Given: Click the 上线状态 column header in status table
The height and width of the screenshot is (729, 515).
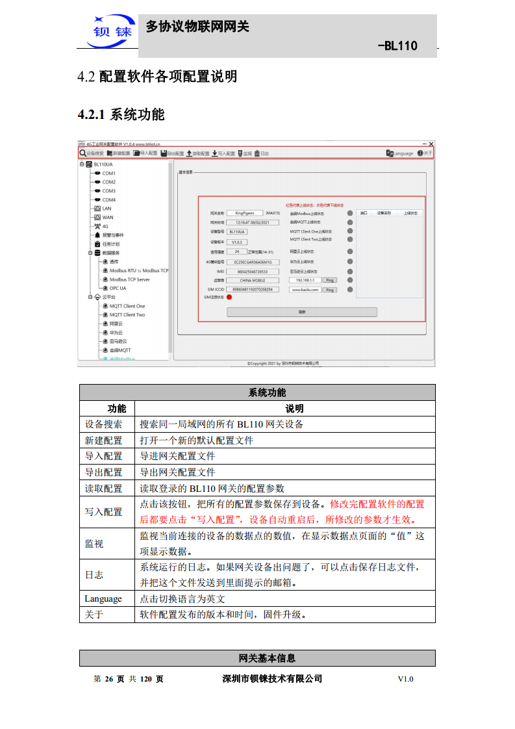Looking at the screenshot, I should (410, 213).
